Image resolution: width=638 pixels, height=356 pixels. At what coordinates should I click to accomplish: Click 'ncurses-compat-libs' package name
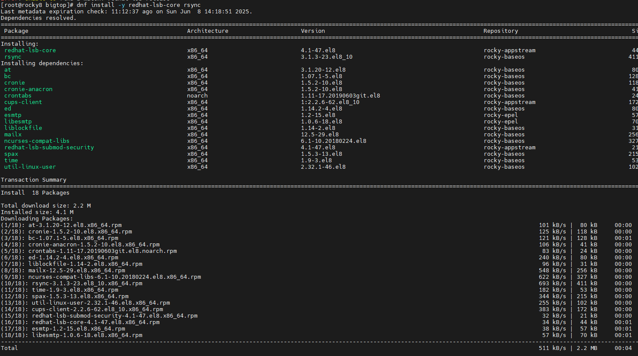tap(37, 141)
